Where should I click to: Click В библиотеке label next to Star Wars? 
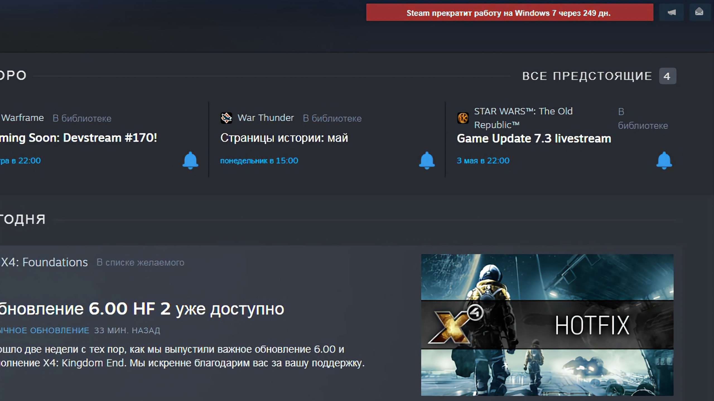(x=643, y=119)
